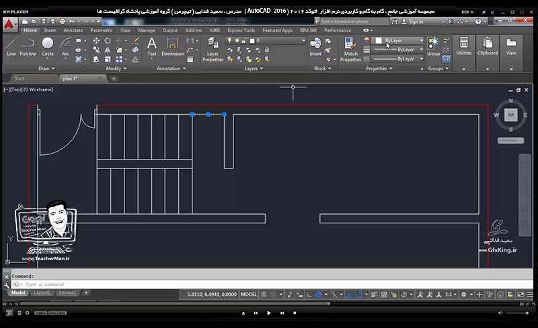Expand the Annotation panel
538x328 pixels.
171,68
